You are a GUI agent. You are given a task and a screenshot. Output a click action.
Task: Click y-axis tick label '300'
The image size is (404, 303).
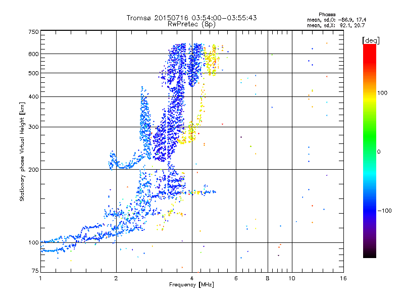[x=33, y=127]
